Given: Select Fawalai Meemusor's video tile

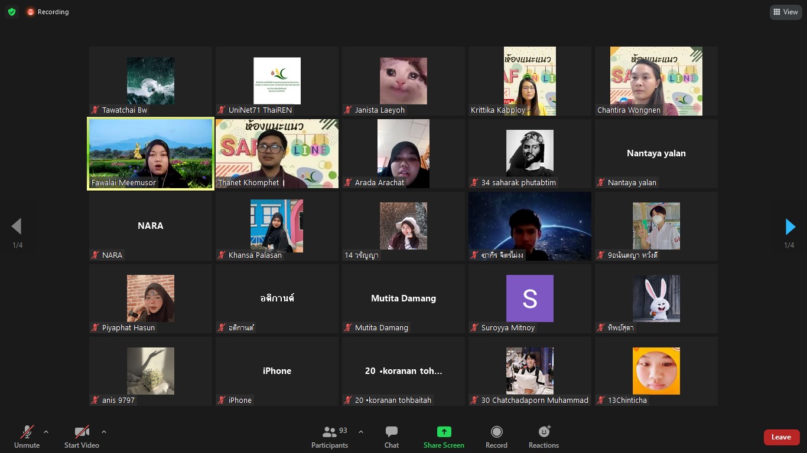Looking at the screenshot, I should [151, 153].
